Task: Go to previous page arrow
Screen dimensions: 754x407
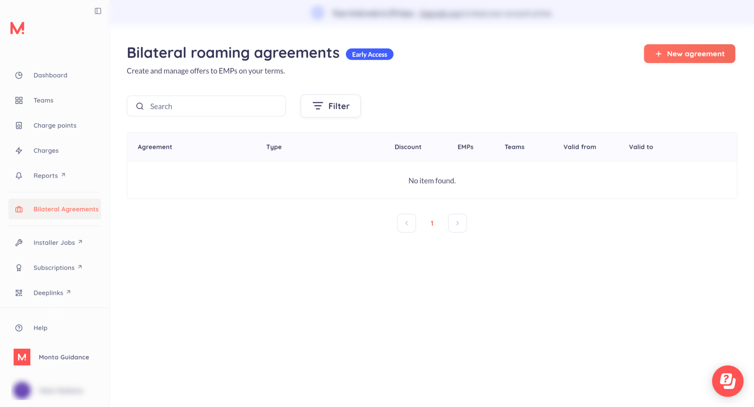Action: coord(406,223)
